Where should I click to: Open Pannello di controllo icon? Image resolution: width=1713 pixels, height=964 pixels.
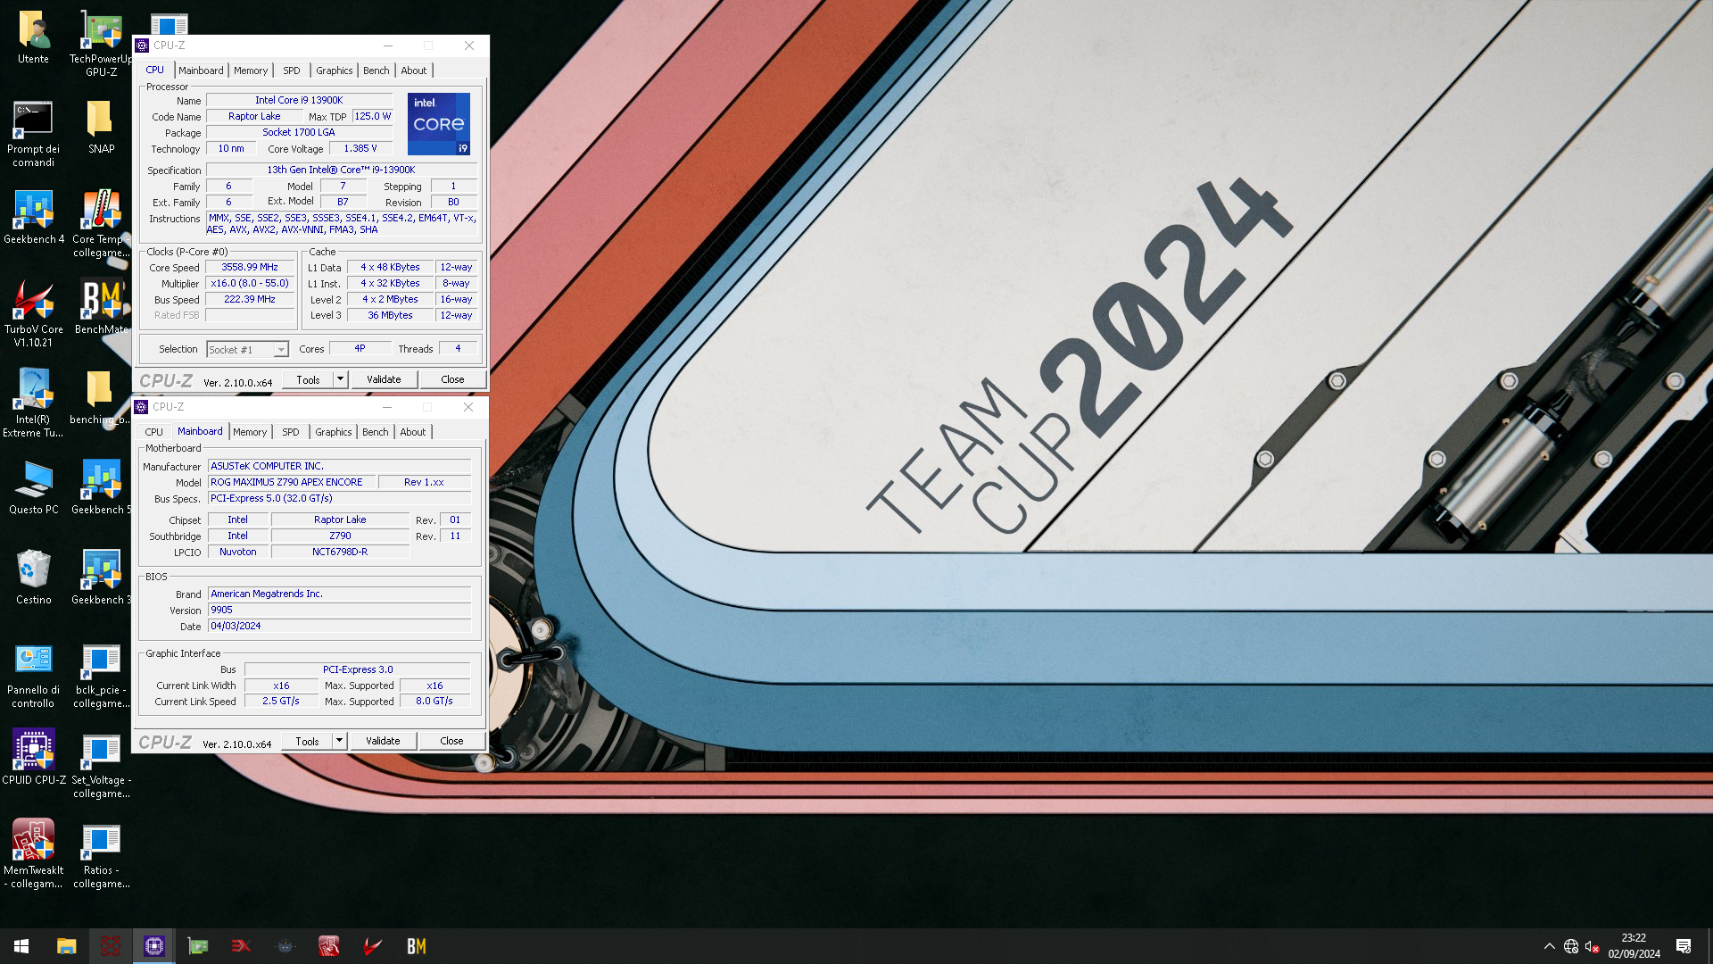33,676
